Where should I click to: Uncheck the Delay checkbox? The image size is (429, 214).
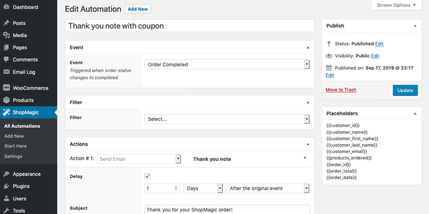(147, 176)
